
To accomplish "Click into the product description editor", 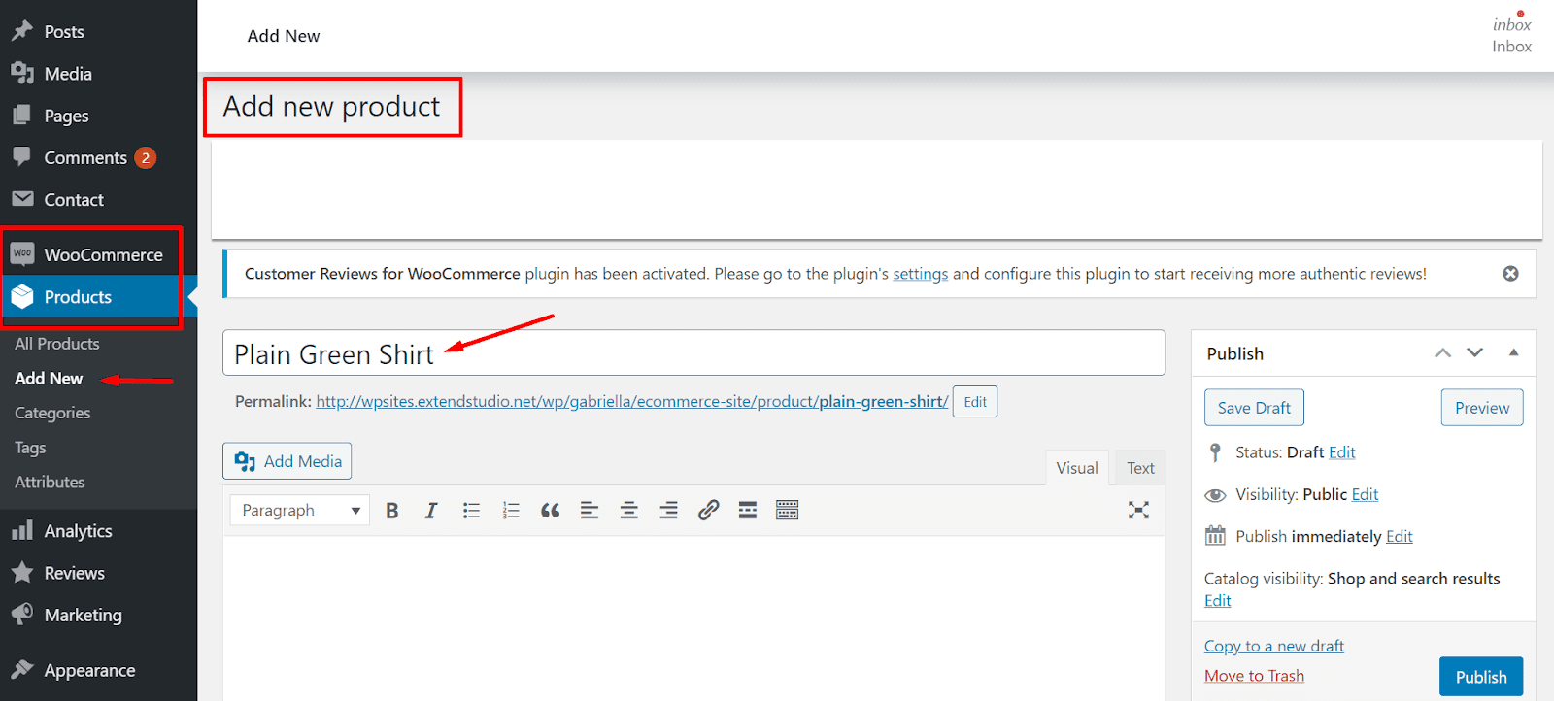I will [693, 618].
